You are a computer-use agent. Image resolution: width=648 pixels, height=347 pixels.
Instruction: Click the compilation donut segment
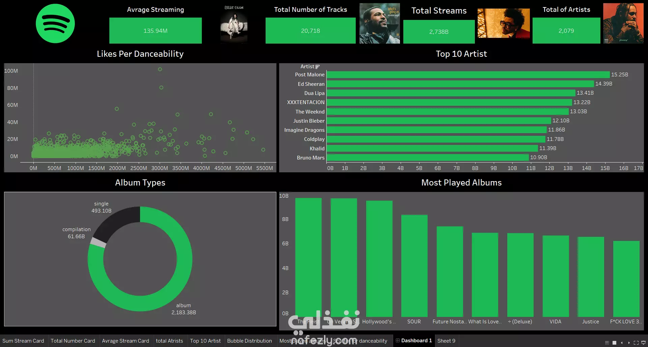[98, 243]
